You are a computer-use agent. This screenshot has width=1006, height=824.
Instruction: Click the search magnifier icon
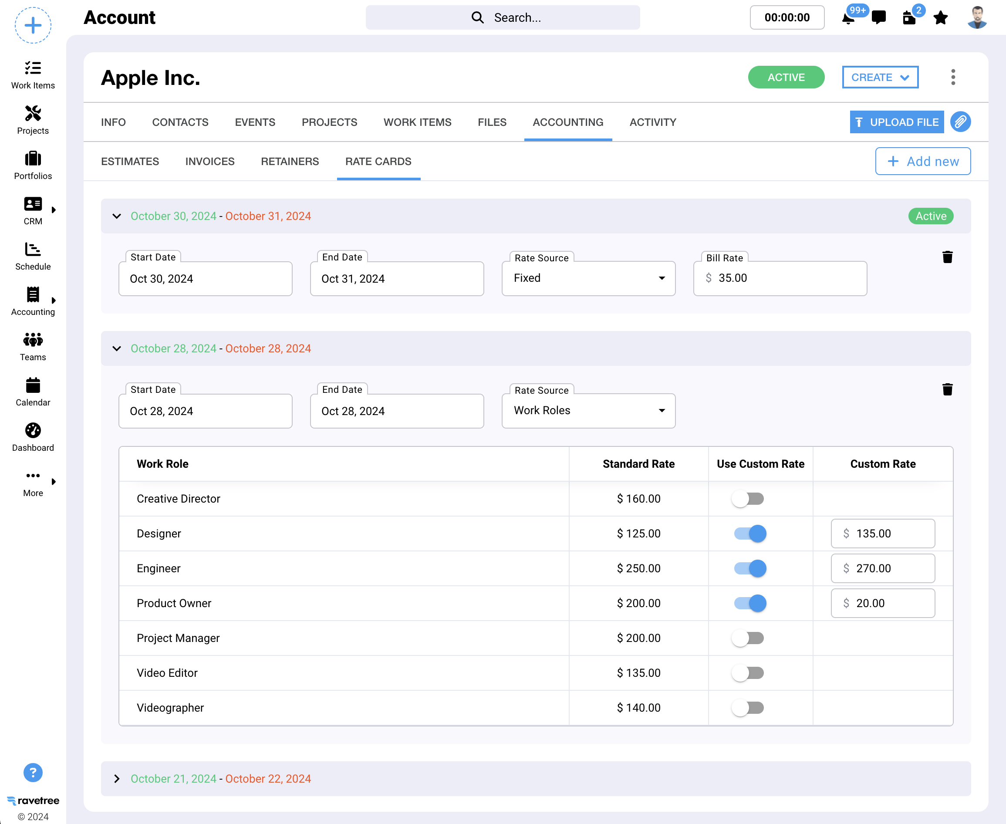click(x=477, y=17)
